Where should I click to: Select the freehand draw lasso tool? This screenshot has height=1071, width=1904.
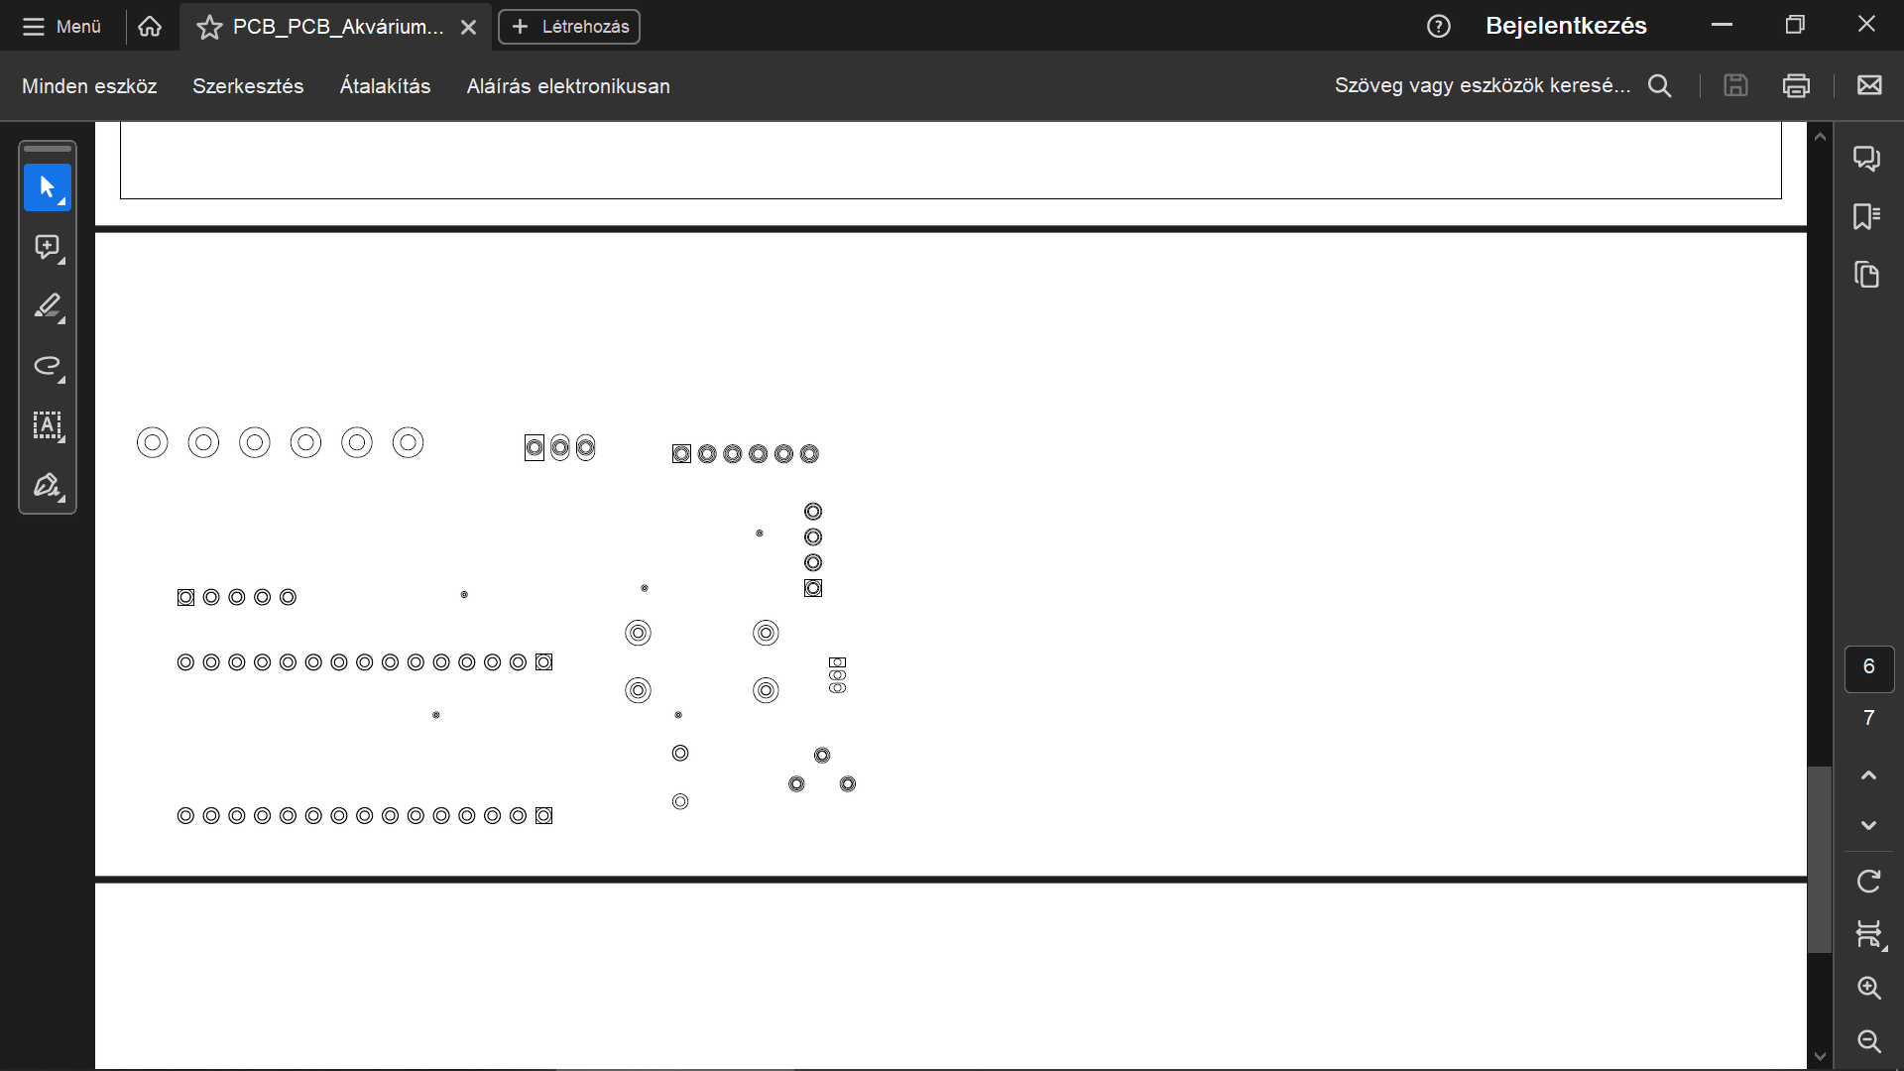pos(47,366)
